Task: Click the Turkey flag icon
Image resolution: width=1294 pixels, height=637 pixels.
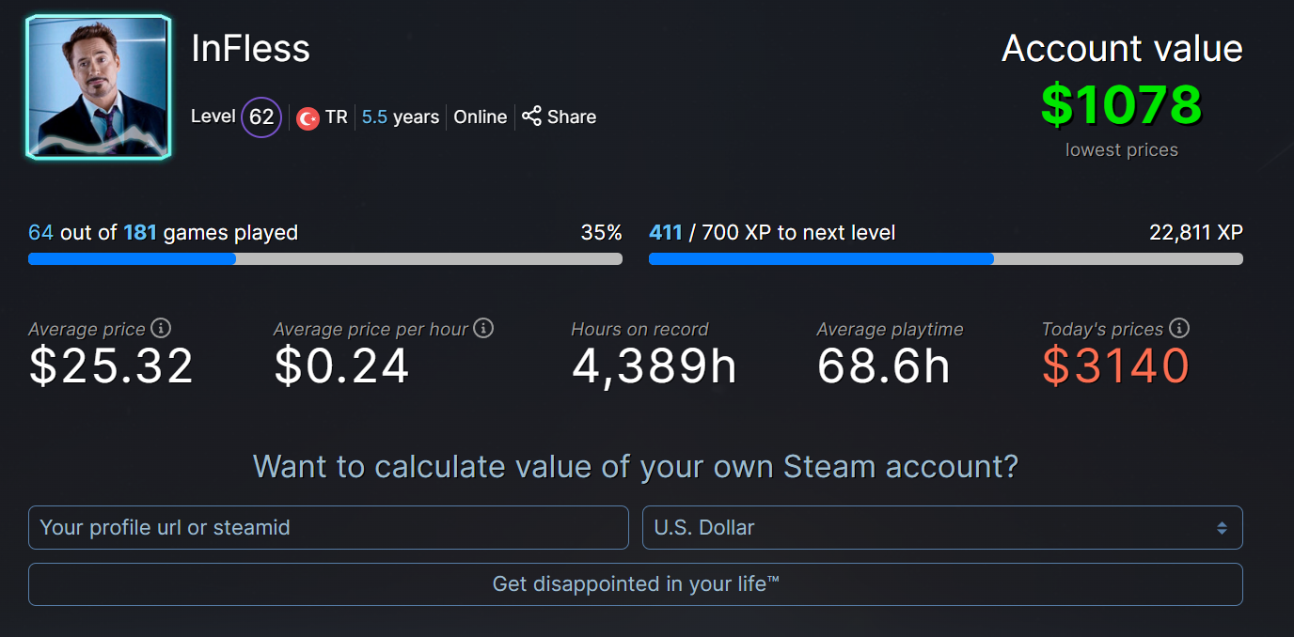Action: [308, 118]
